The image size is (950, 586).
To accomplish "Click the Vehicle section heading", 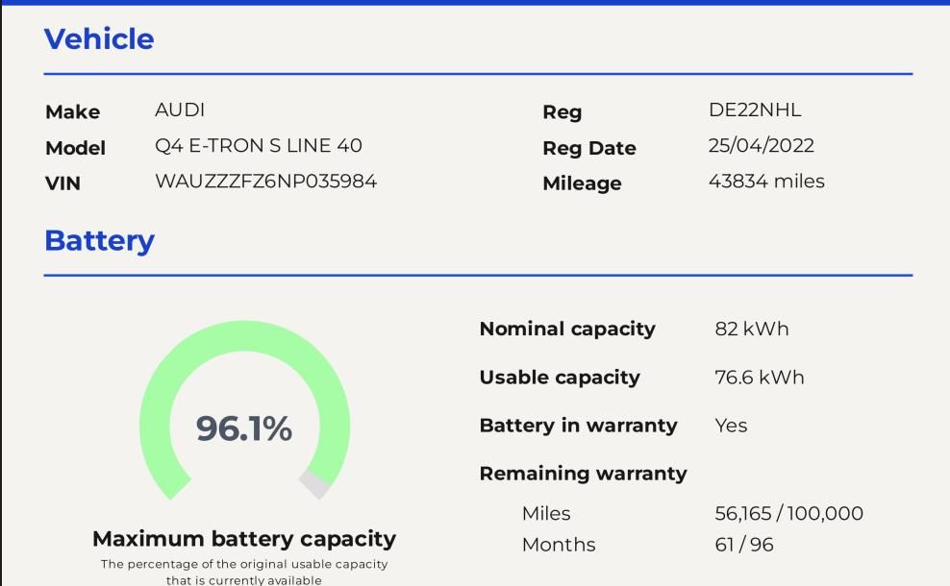I will pos(99,39).
